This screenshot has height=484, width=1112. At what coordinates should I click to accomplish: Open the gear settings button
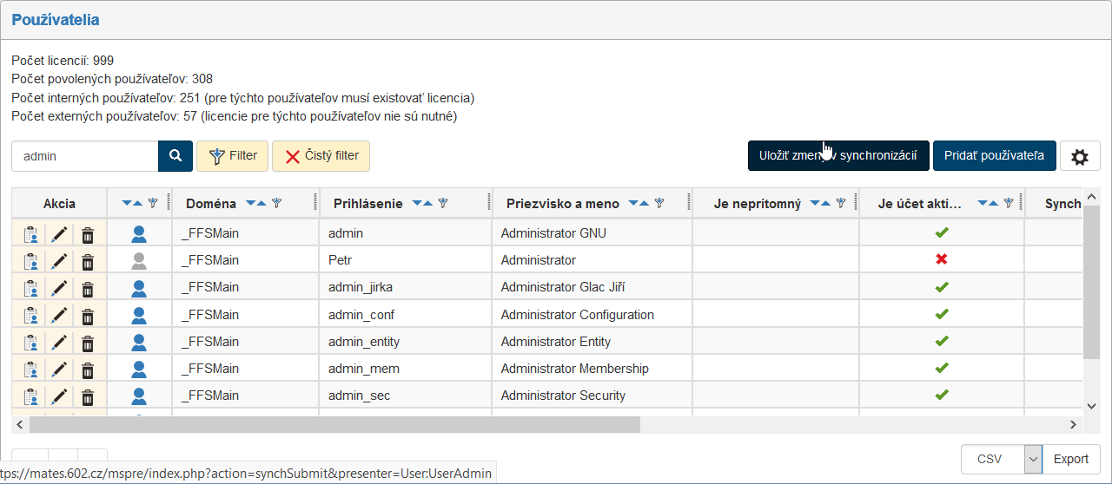click(x=1080, y=157)
